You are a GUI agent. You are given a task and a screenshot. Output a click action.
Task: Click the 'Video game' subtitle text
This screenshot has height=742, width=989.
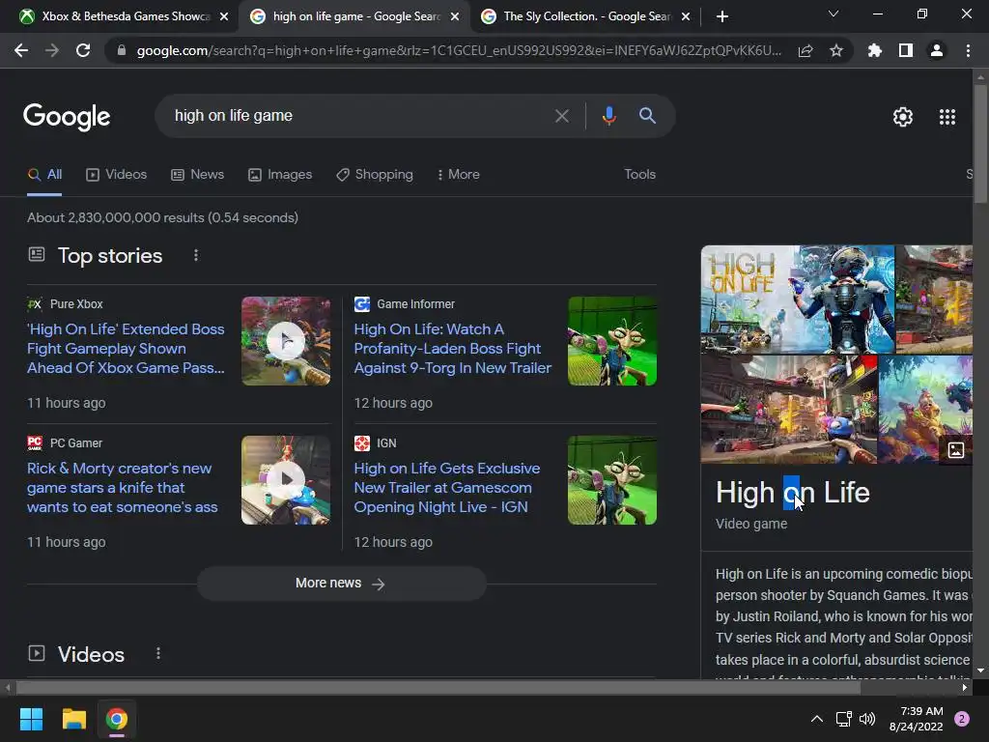[751, 524]
